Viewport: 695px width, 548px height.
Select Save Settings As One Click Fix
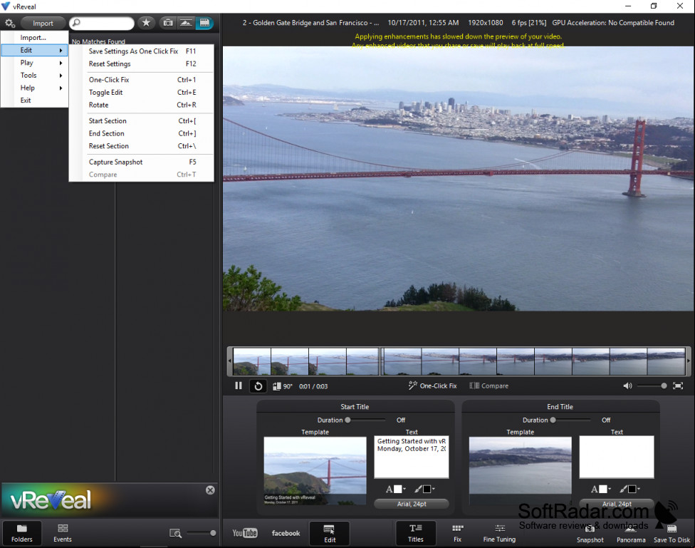coord(142,51)
